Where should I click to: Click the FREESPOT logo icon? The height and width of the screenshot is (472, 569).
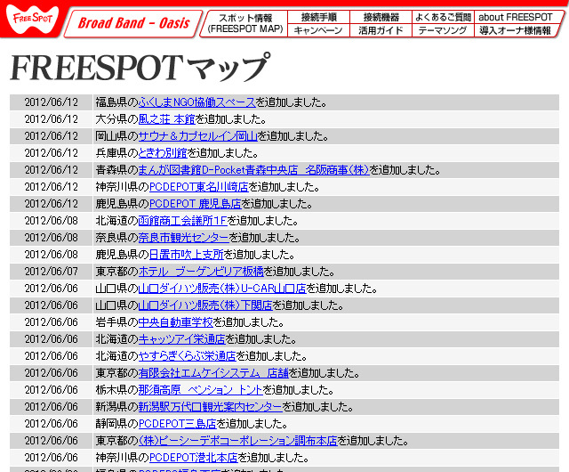(x=32, y=19)
